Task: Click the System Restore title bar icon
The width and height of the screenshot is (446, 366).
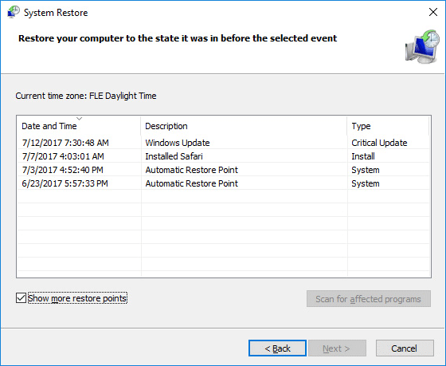Action: [14, 12]
